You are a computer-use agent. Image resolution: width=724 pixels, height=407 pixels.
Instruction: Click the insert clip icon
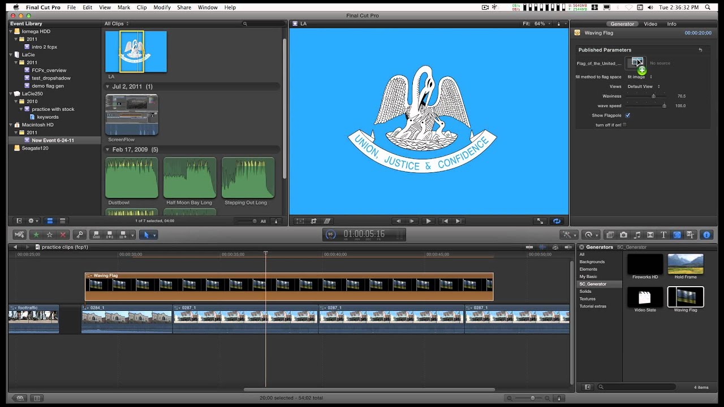[109, 235]
